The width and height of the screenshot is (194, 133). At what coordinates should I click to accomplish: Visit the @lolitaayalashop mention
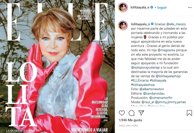(x=168, y=76)
